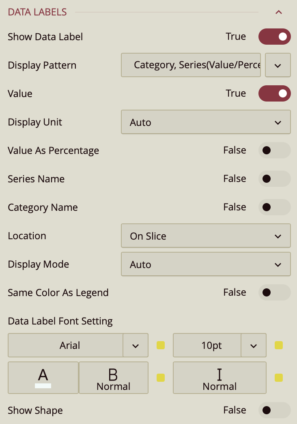This screenshot has width=297, height=424.
Task: Open the Location dropdown set to On Slice
Action: click(x=206, y=236)
